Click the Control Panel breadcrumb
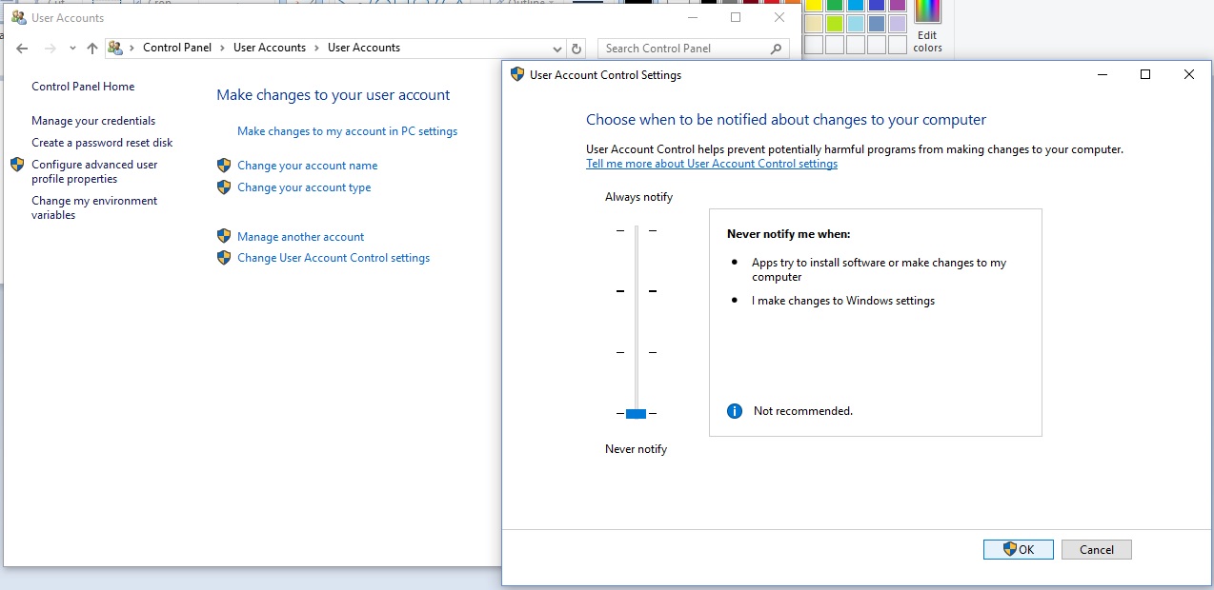 tap(176, 48)
